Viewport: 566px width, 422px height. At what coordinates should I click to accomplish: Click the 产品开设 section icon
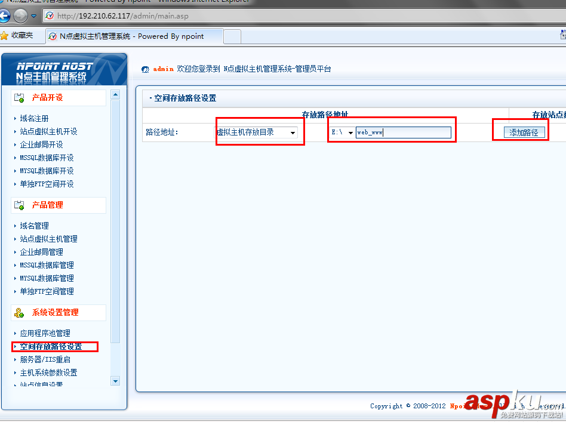[x=19, y=97]
